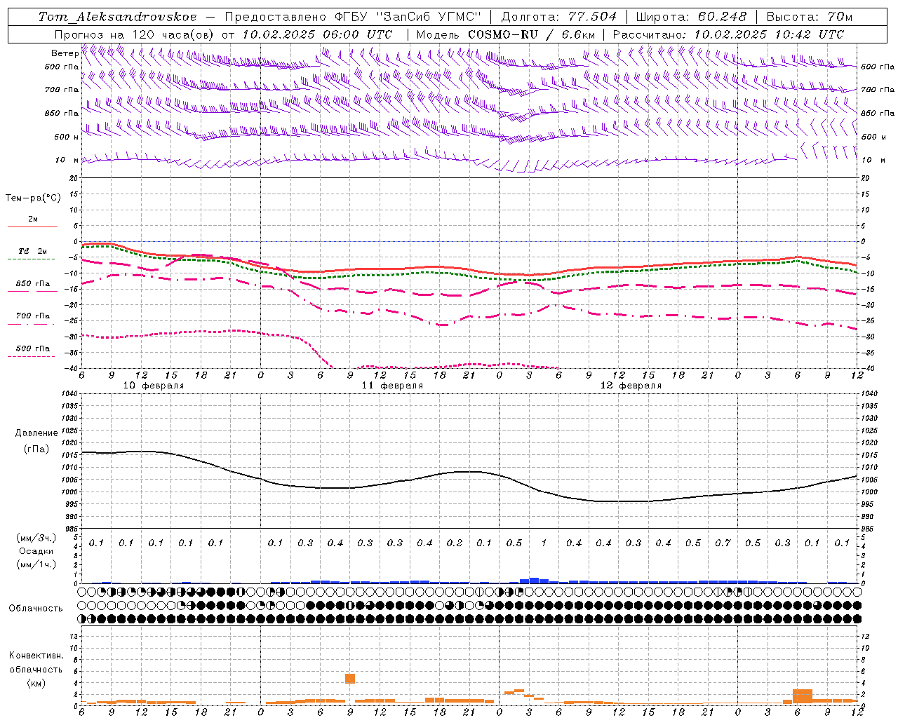This screenshot has height=718, width=898.
Task: Click the Давление panel label
Action: (36, 433)
